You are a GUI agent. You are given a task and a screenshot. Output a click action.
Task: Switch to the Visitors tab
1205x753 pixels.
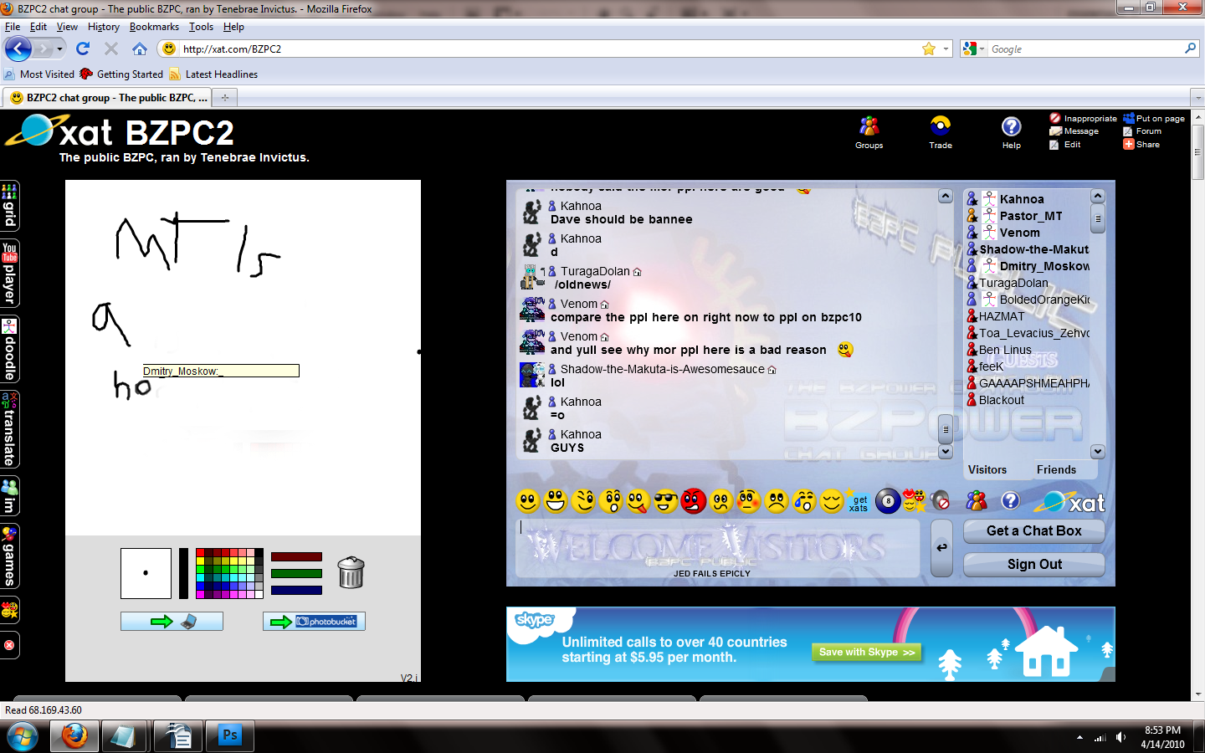(x=987, y=470)
